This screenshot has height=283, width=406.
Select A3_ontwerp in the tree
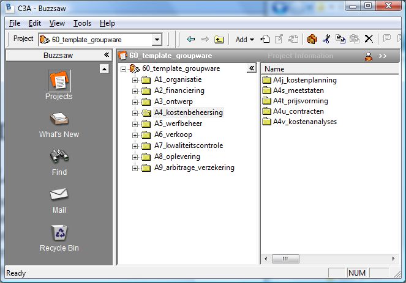click(173, 101)
